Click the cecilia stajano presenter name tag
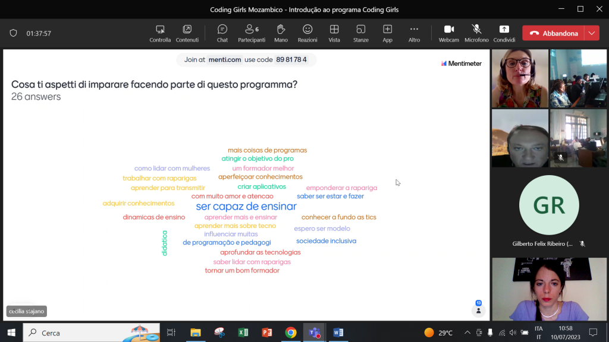609x342 pixels. tap(26, 311)
